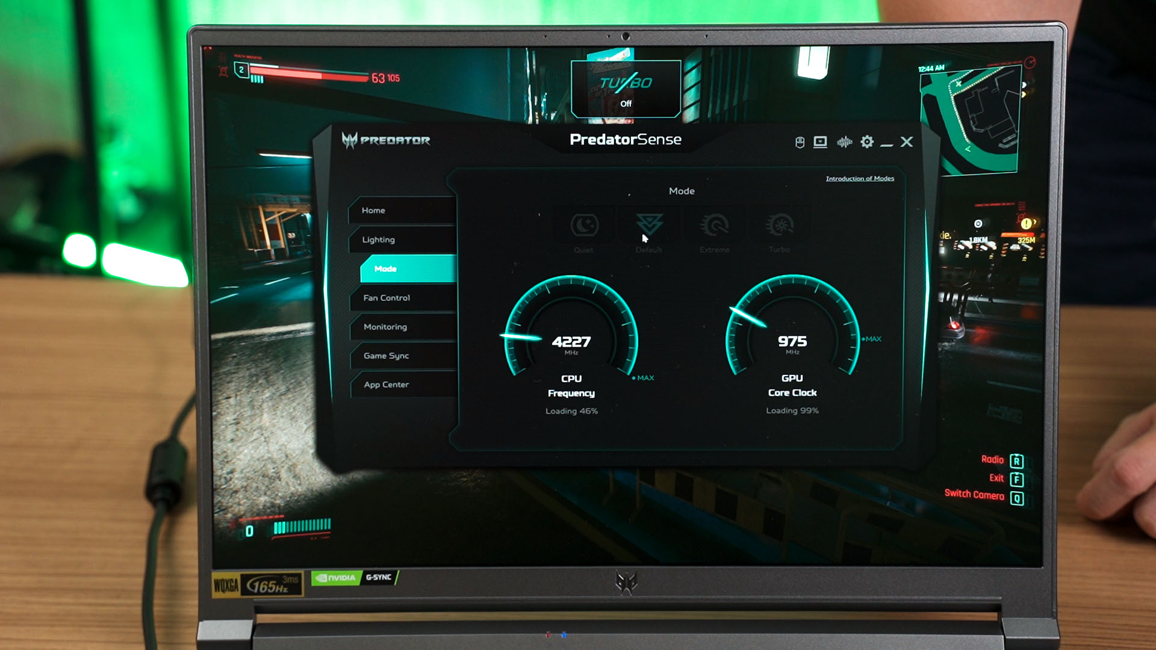Open the App Center
Screen dimensions: 1156x650
(x=403, y=385)
